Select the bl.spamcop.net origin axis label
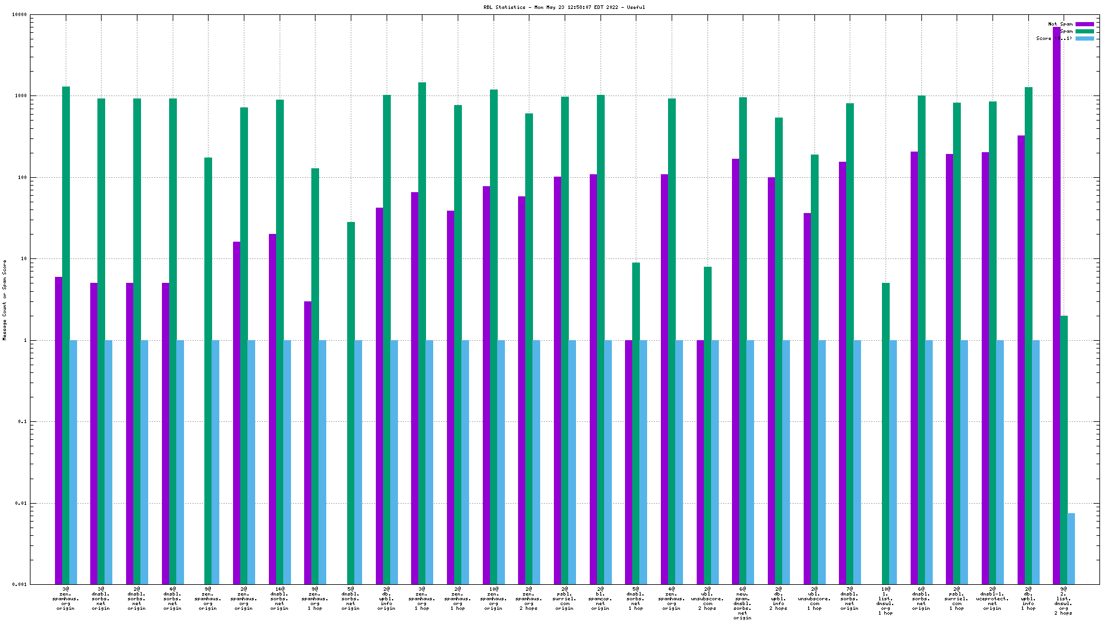 601,599
